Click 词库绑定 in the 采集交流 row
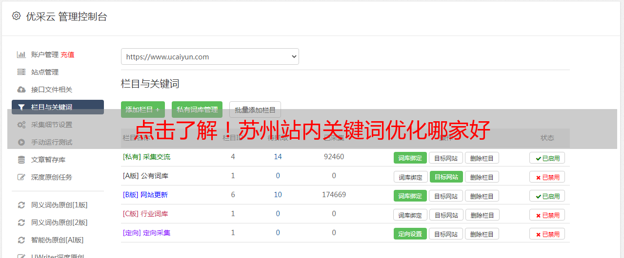 coord(410,158)
